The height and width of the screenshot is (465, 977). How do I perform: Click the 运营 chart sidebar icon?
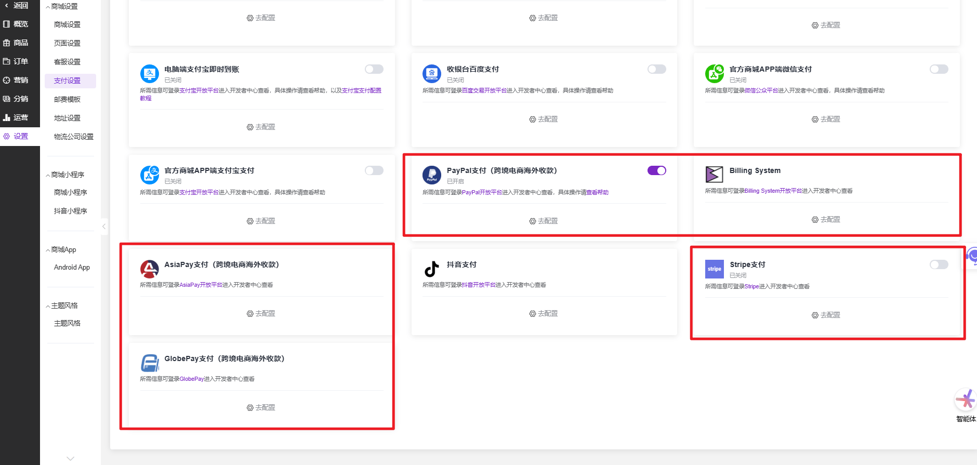(7, 117)
